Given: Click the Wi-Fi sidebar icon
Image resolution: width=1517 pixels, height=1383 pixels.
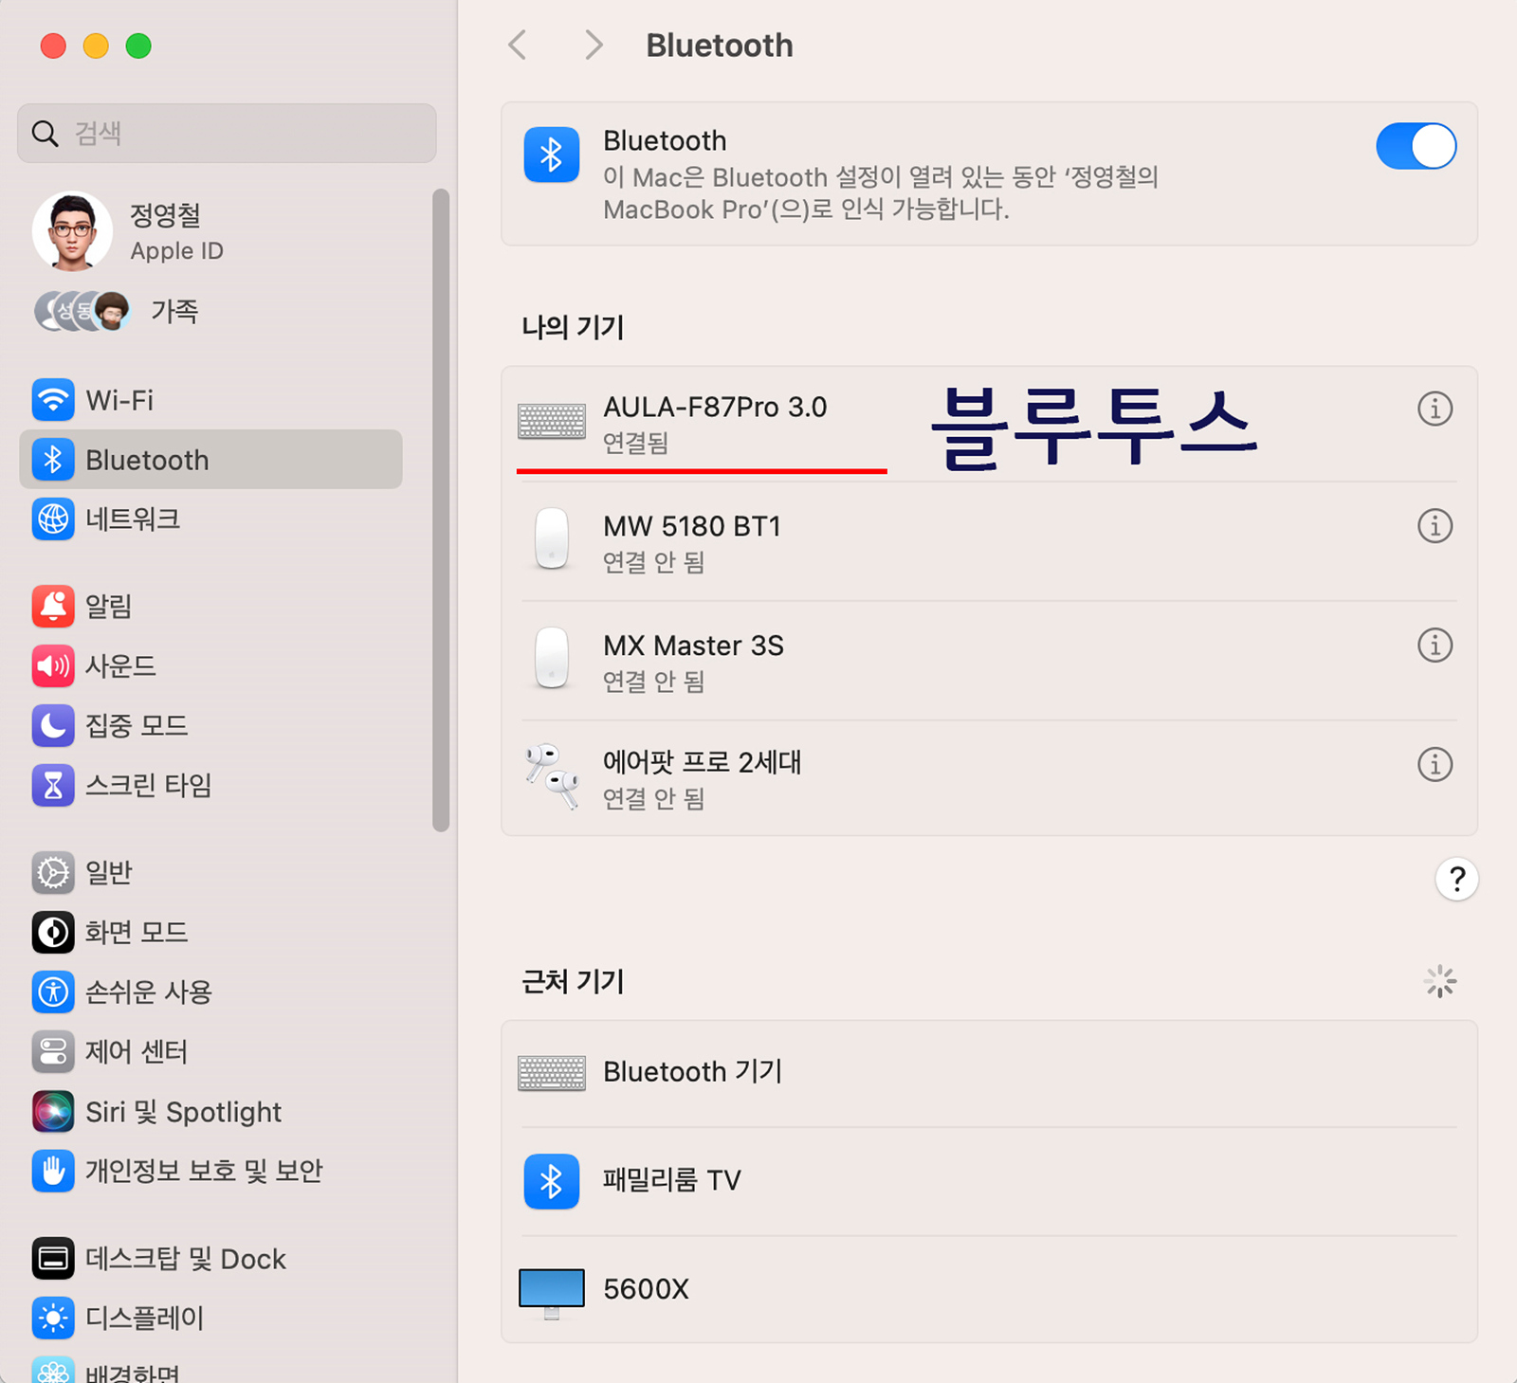Looking at the screenshot, I should (53, 400).
